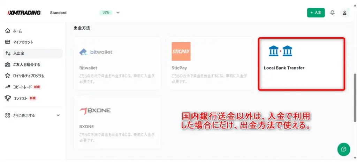Click the BXONE logo
The height and width of the screenshot is (163, 357).
click(x=95, y=111)
